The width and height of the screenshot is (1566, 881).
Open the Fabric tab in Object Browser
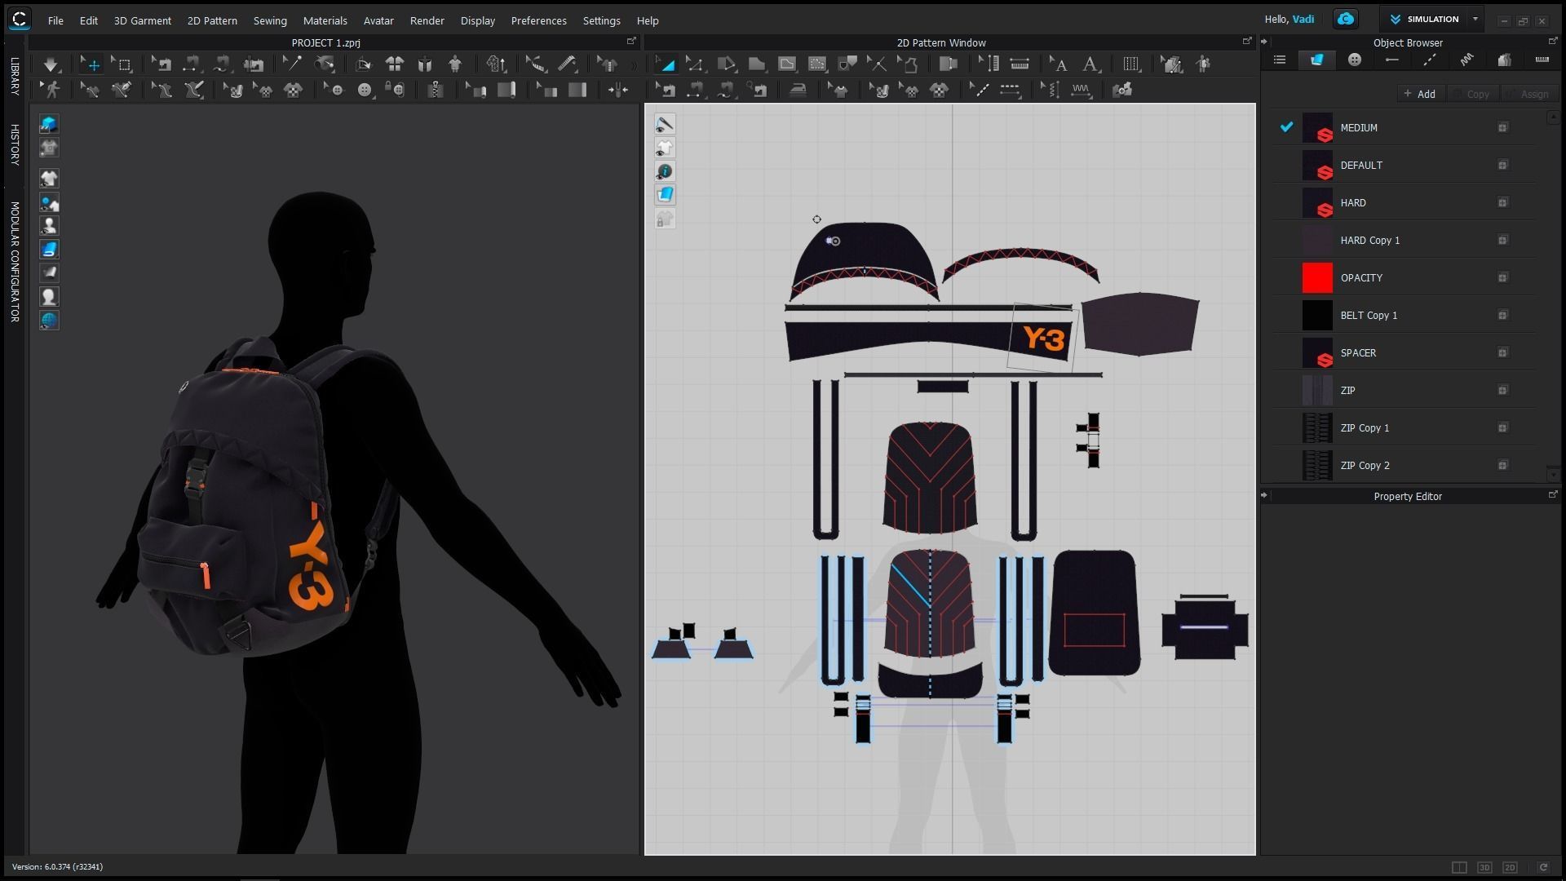tap(1316, 60)
